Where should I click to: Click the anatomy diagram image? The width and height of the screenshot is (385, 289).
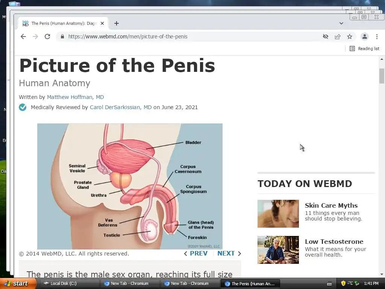tap(130, 186)
